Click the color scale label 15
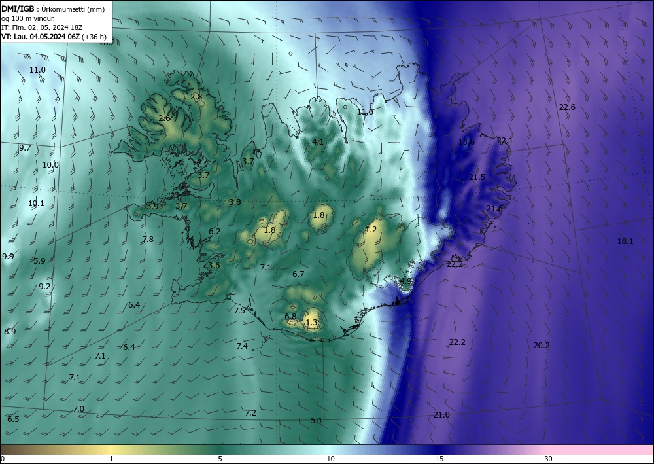654x464 pixels. coord(439,459)
